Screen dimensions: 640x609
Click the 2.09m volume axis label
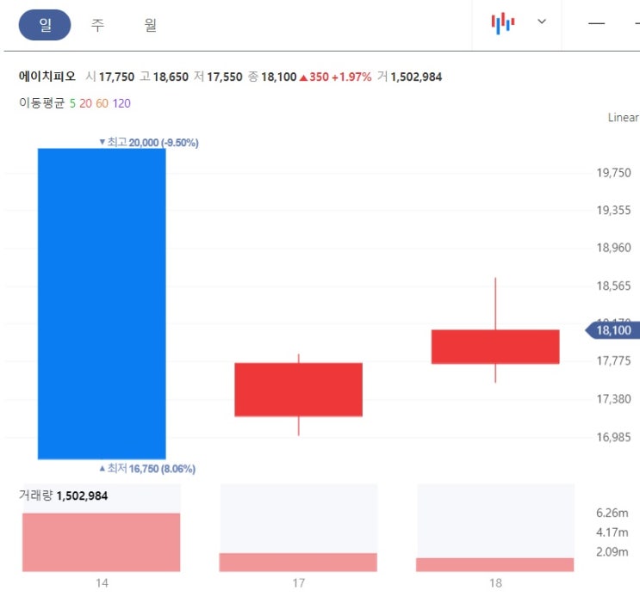point(612,552)
